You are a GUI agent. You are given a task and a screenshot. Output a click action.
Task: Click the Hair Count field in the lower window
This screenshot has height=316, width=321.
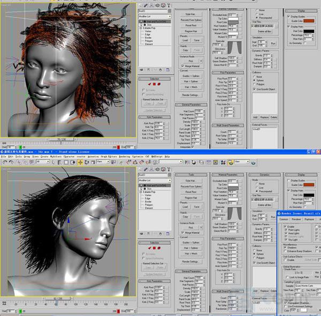pos(198,277)
